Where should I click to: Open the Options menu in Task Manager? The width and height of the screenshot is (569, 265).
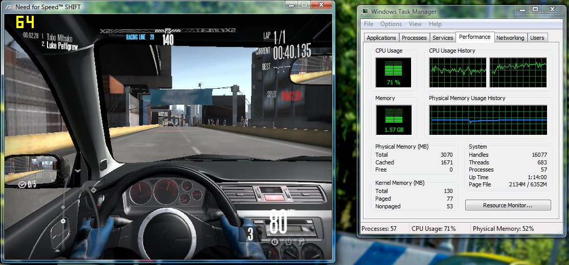[391, 24]
